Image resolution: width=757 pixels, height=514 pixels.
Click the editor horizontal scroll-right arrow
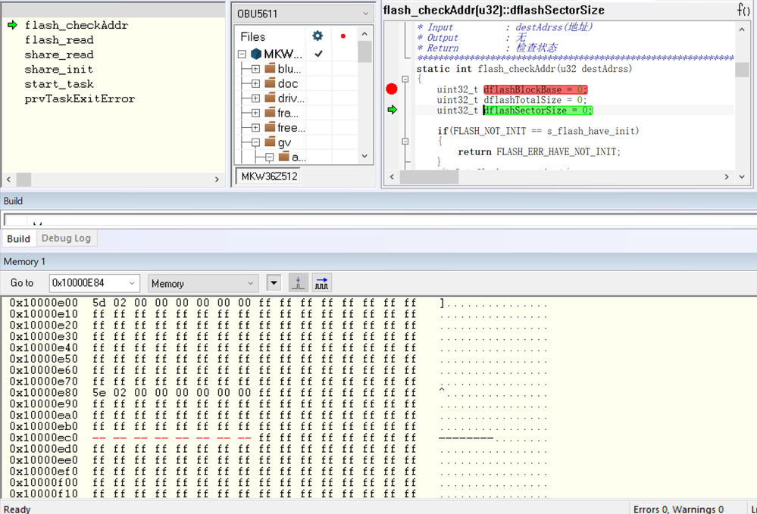pos(727,177)
